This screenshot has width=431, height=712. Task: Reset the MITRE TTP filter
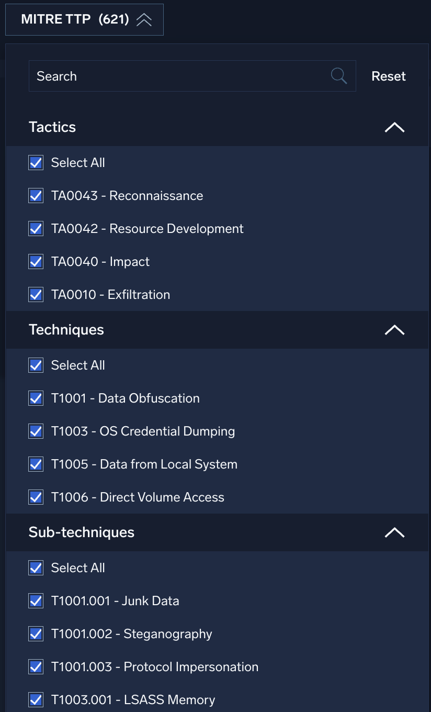tap(389, 76)
